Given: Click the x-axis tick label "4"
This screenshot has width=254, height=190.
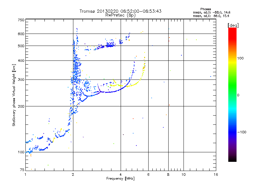Looking at the screenshot, I should pos(121,174).
